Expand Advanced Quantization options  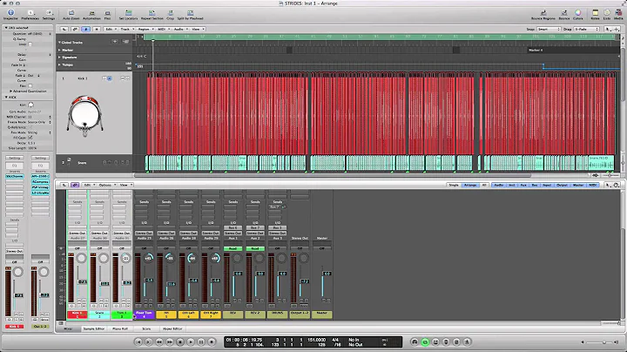pos(10,91)
